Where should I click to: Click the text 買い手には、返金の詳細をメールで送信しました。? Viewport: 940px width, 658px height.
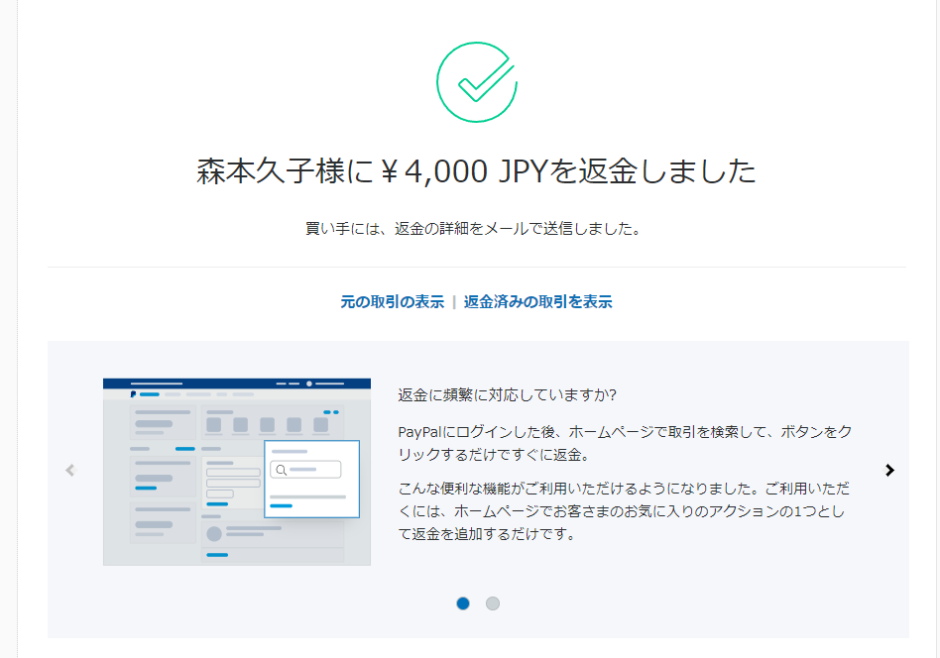click(x=473, y=228)
